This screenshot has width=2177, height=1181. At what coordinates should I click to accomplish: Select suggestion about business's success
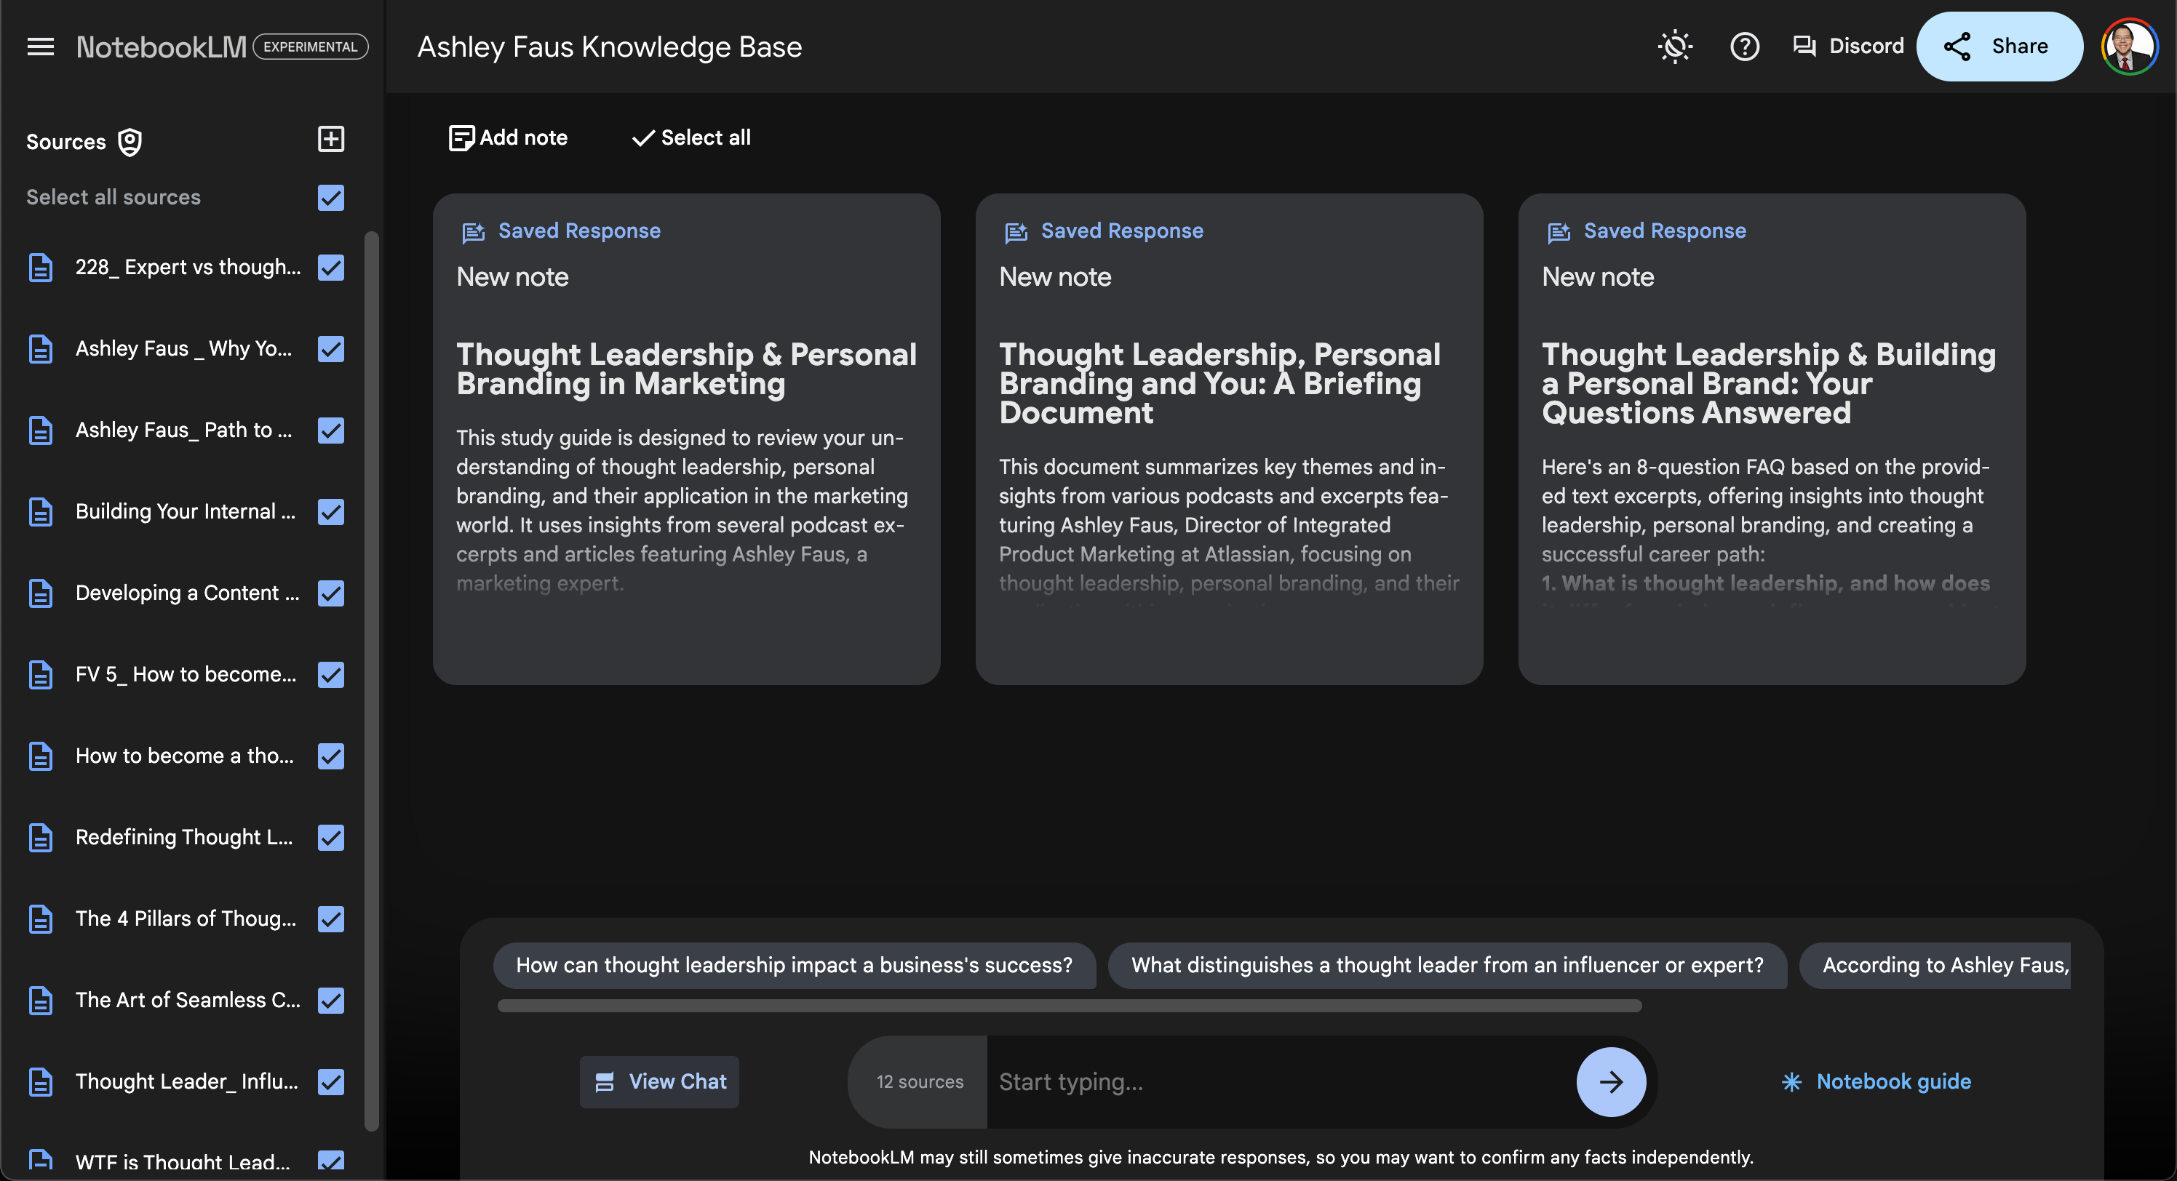click(795, 966)
